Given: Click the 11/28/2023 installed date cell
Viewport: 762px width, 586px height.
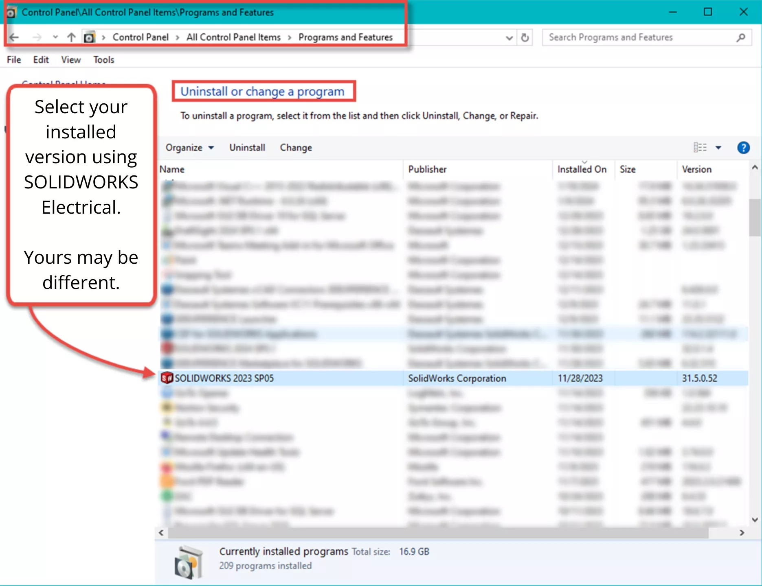Looking at the screenshot, I should coord(580,378).
